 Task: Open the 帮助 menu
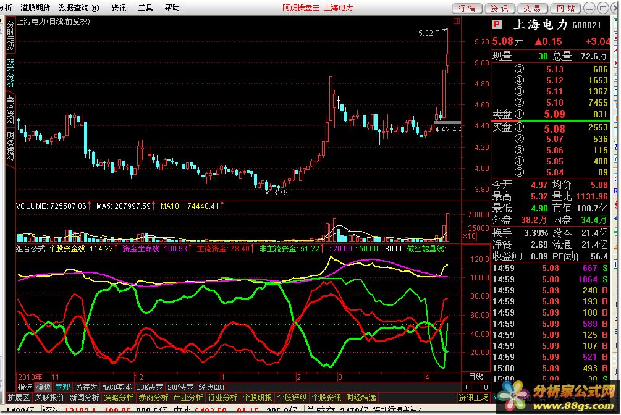[x=172, y=7]
